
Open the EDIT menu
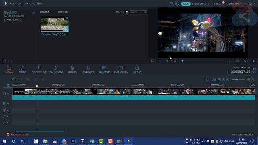point(20,4)
